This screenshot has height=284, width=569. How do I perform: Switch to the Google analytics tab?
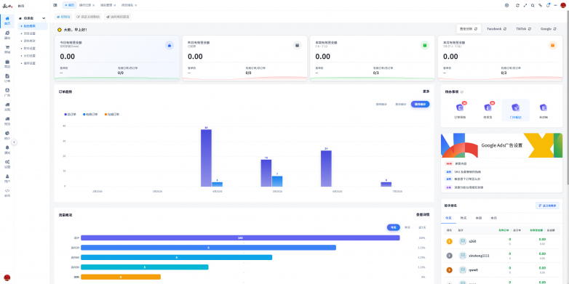[549, 28]
